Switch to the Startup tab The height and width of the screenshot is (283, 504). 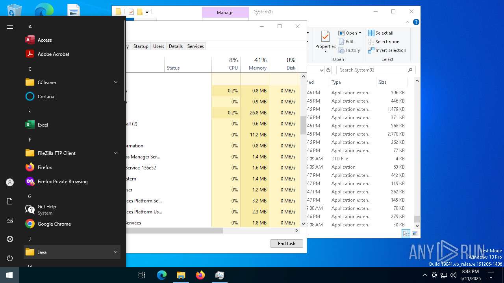141,46
